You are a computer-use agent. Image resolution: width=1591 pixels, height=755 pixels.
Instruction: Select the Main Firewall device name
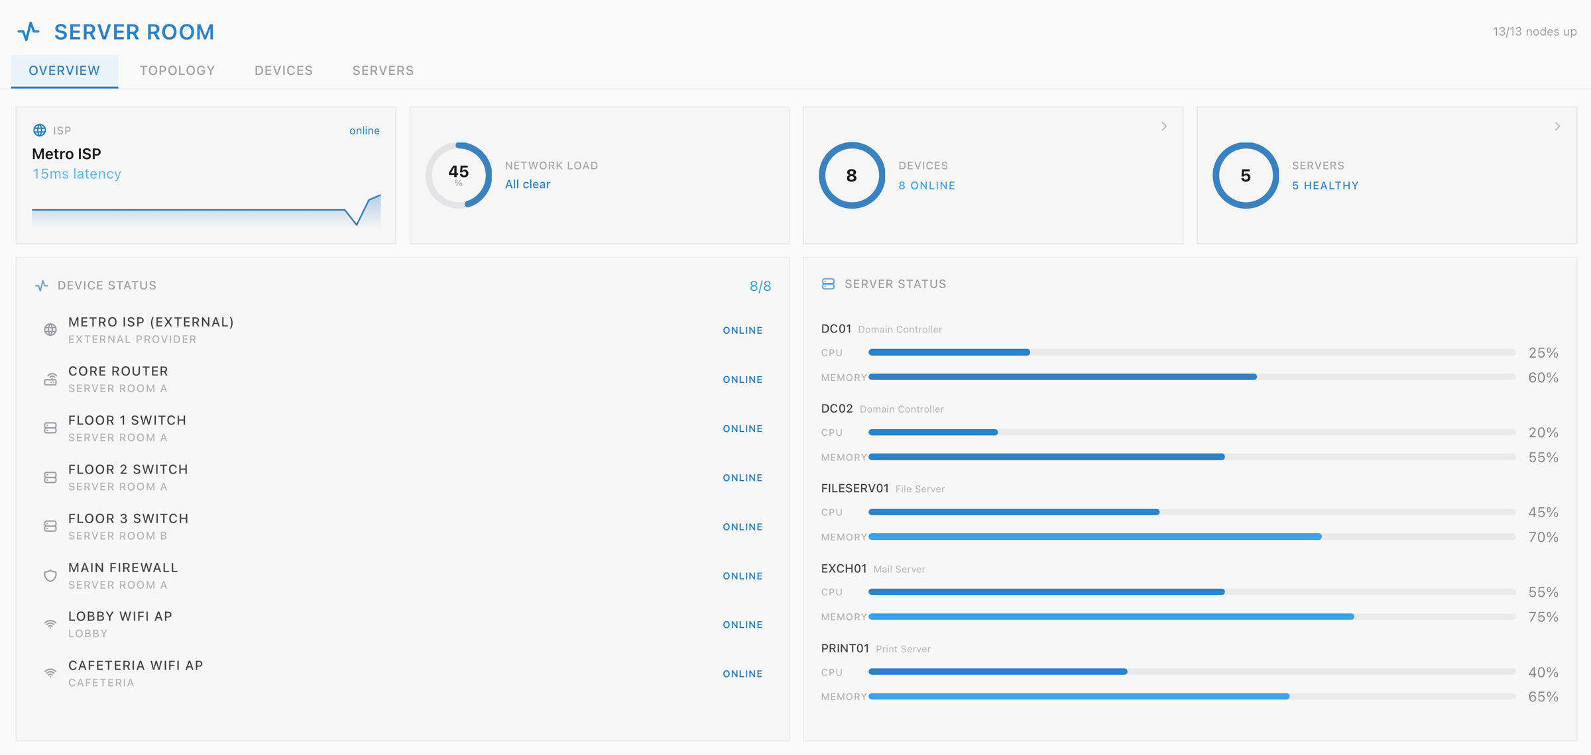tap(123, 568)
